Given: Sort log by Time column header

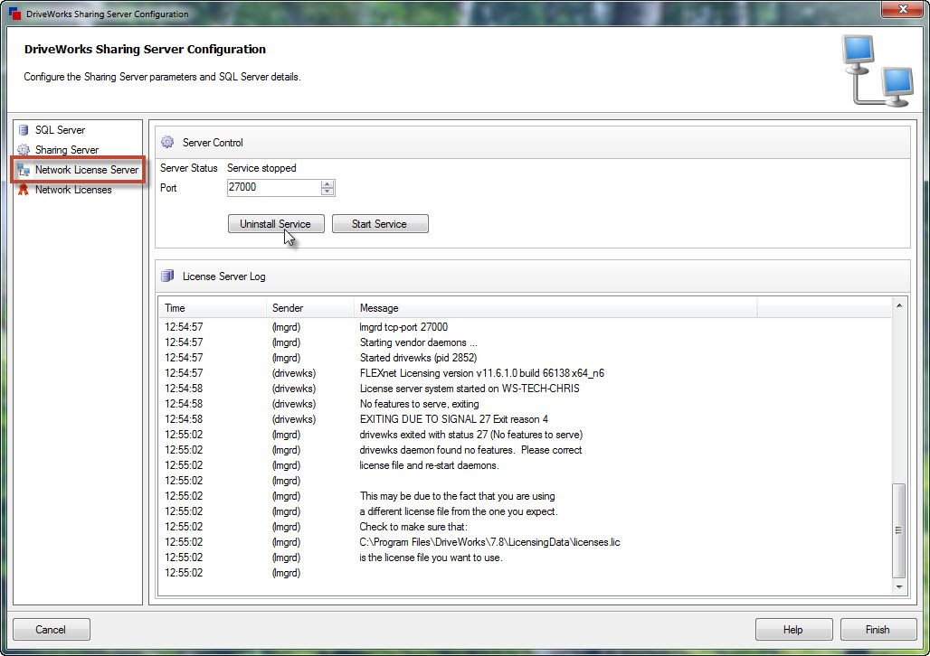Looking at the screenshot, I should coord(213,308).
